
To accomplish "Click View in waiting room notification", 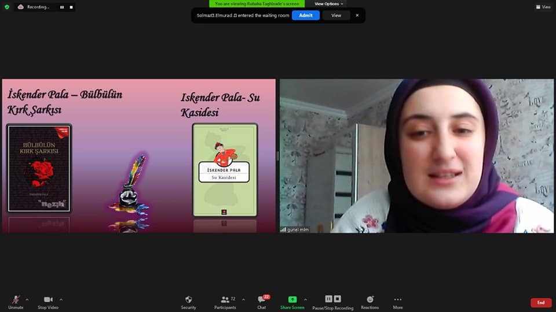I will [x=336, y=16].
